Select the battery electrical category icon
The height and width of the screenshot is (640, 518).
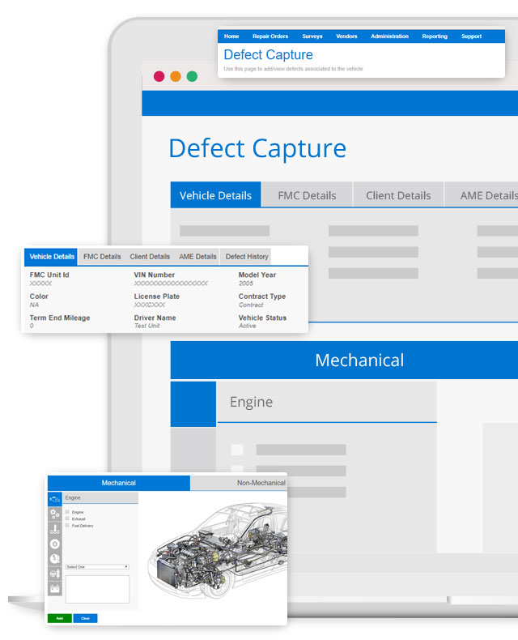click(x=55, y=589)
